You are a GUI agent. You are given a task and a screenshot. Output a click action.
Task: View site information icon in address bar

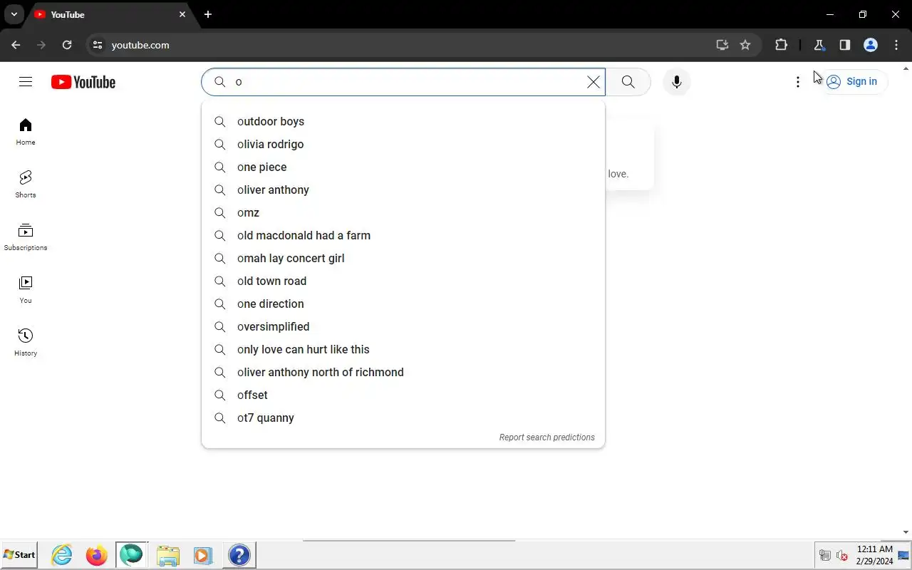(98, 45)
